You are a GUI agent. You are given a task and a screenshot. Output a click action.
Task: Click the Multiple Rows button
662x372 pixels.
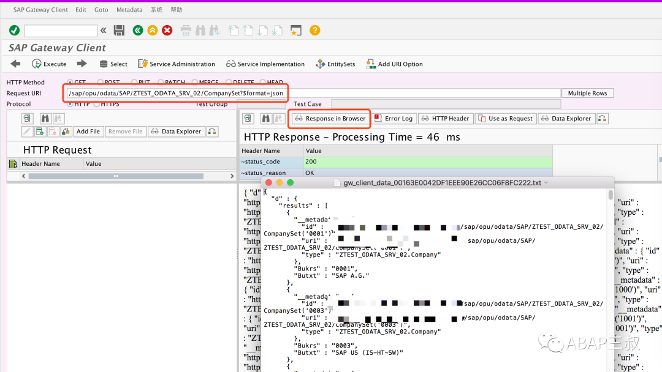point(587,93)
